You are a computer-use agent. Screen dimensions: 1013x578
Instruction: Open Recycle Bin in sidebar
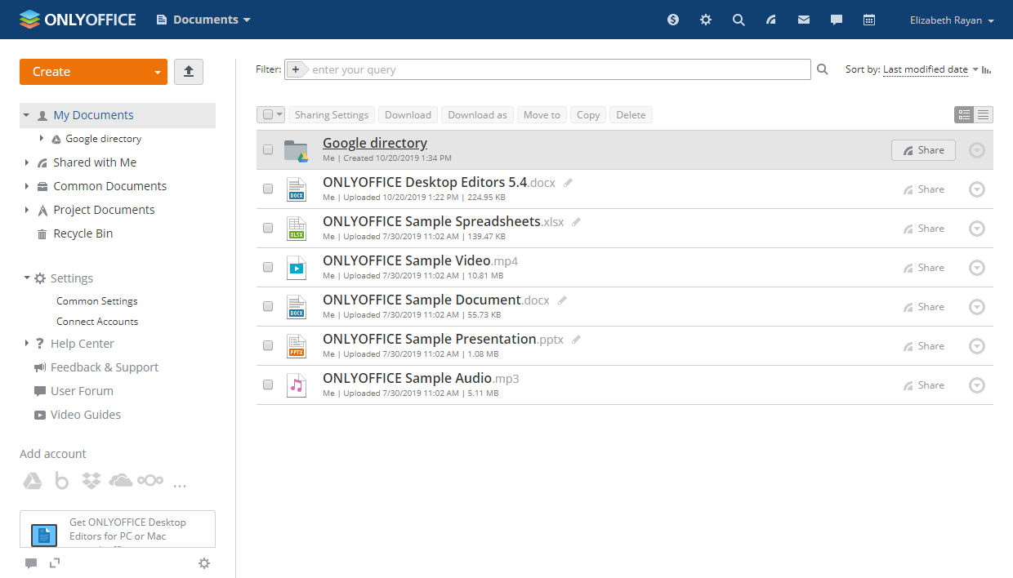(x=83, y=233)
